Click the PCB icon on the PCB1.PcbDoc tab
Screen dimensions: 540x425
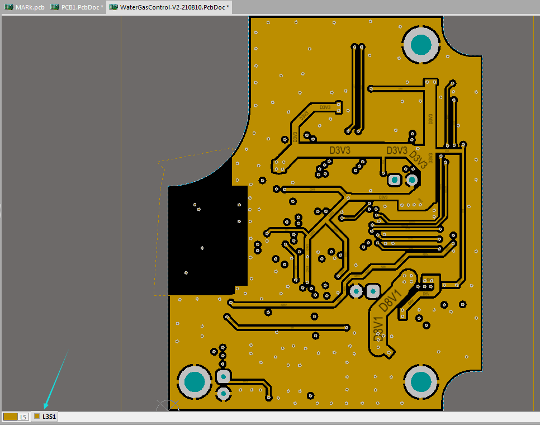coord(55,7)
